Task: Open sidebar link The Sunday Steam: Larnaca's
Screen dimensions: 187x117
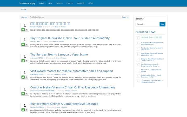Action: click(152, 49)
